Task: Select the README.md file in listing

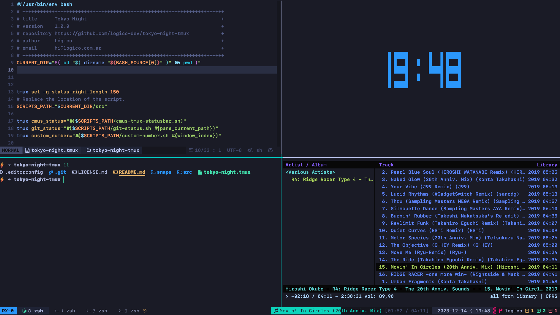Action: click(132, 172)
